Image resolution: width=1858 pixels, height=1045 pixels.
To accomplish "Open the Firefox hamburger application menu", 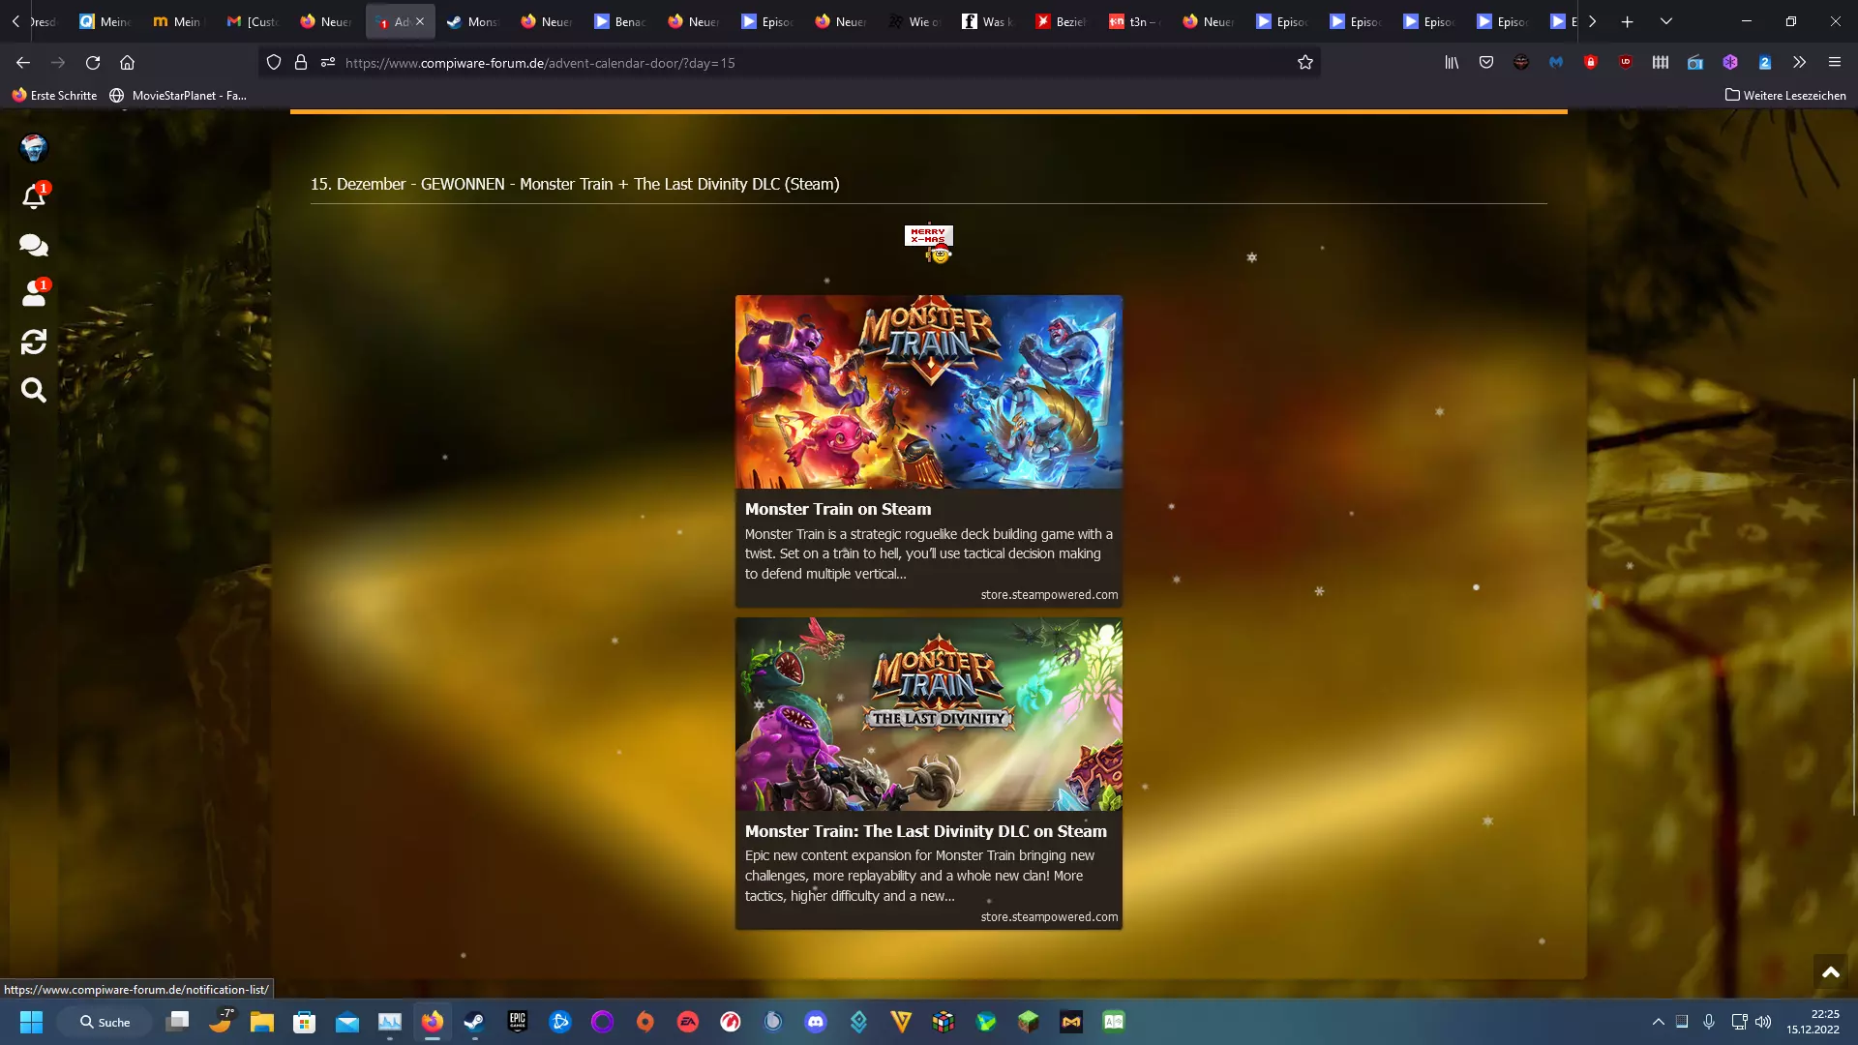I will (1834, 63).
